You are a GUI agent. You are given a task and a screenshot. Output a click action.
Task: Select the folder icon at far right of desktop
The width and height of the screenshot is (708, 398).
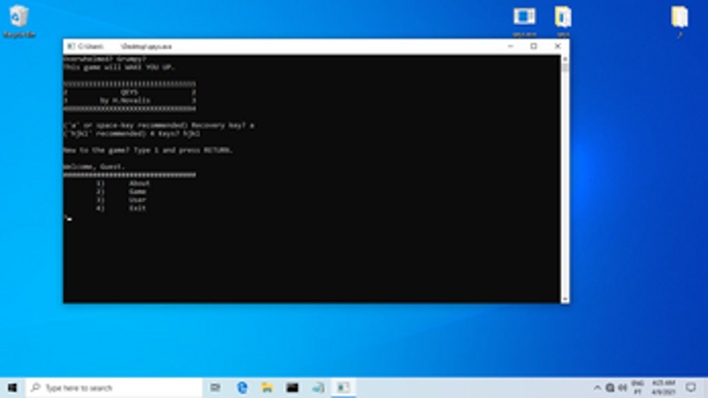(679, 18)
